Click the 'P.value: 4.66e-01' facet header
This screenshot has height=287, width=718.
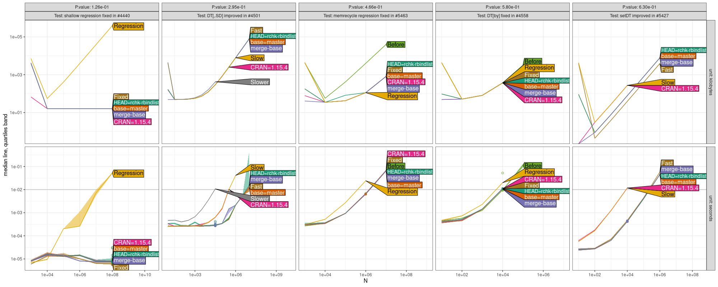point(365,7)
